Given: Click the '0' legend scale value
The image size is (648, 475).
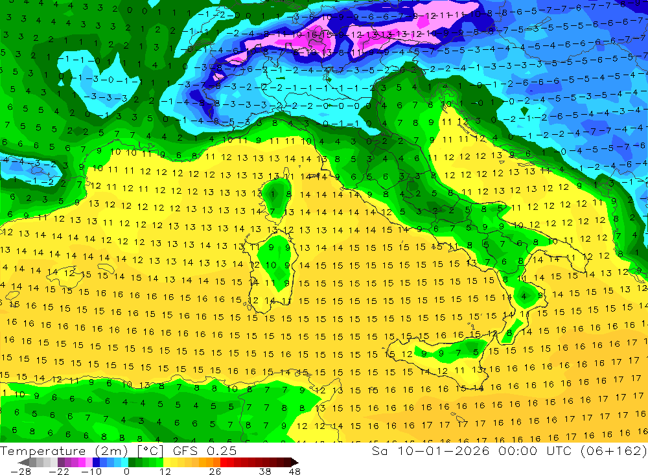Looking at the screenshot, I should [127, 472].
